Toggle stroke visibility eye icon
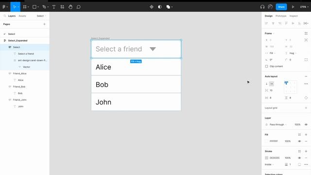Image resolution: width=311 pixels, height=175 pixels. click(x=299, y=158)
